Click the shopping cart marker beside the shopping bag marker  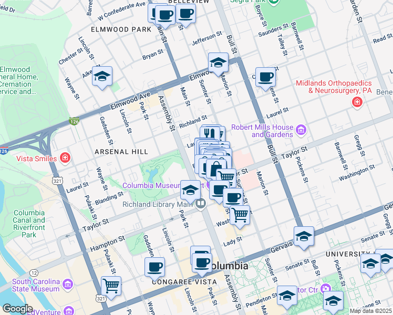(226, 177)
